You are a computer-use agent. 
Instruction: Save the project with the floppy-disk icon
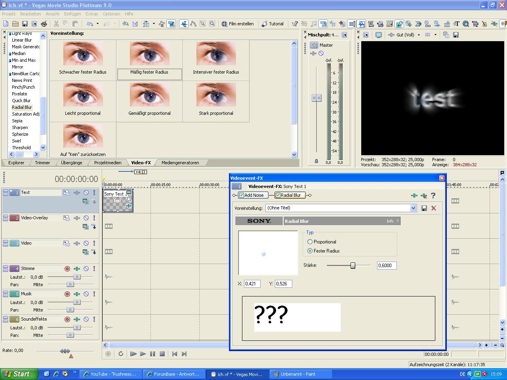25,24
